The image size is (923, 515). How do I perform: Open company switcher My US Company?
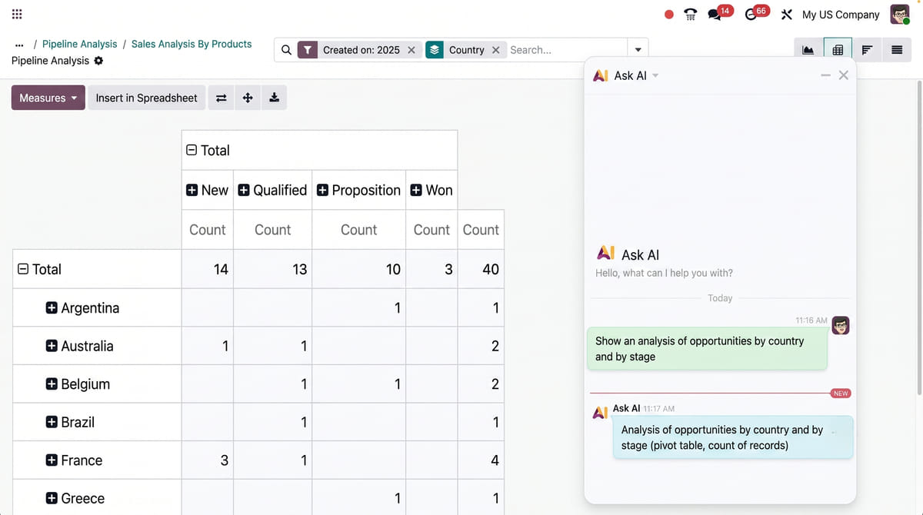click(x=841, y=15)
